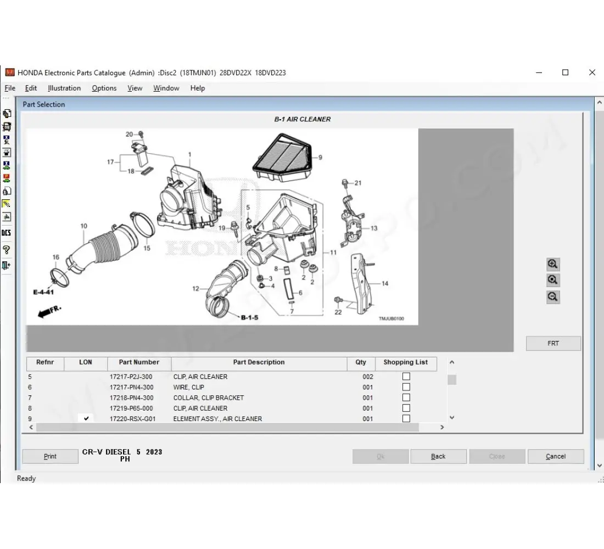Click callout 9 on the air filter element

point(320,157)
